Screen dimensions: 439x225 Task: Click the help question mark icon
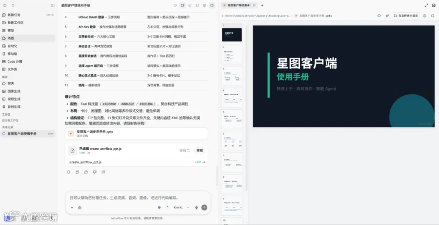[5, 5]
